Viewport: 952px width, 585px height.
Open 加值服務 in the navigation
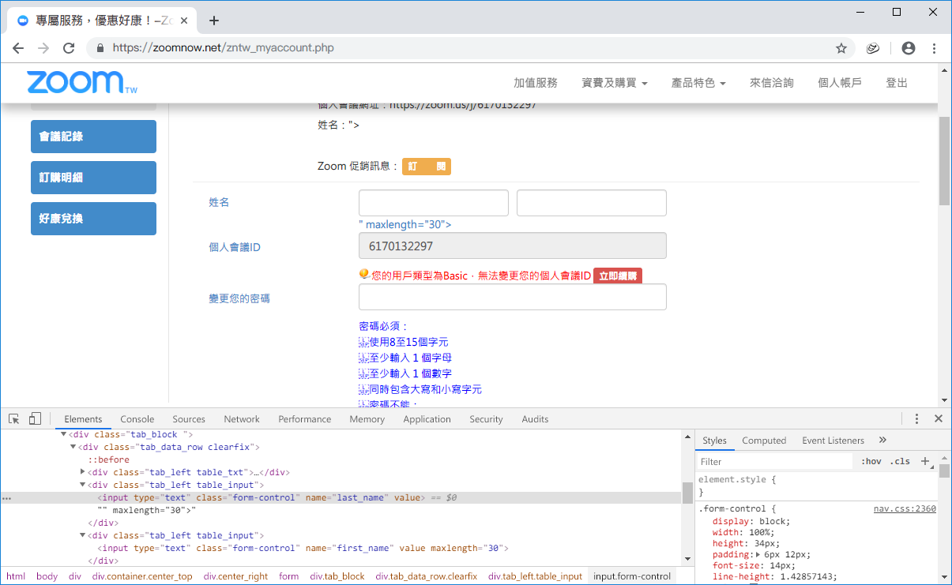536,83
